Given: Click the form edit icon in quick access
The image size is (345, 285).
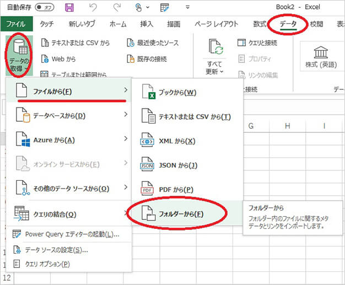Looking at the screenshot, I should [x=165, y=8].
